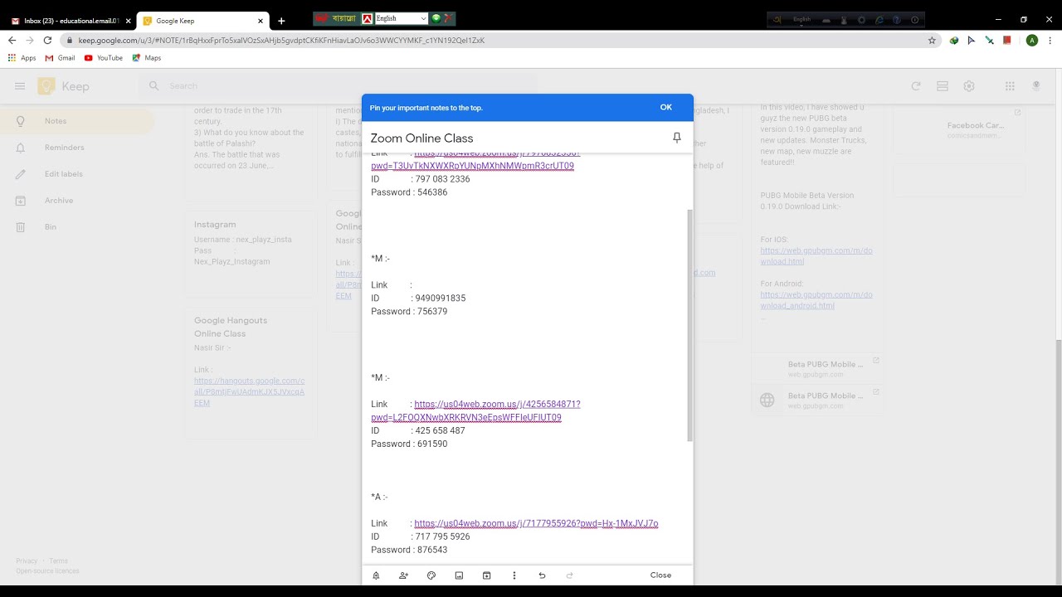Screen dimensions: 1062x597
Task: Undo the last note edit
Action: click(x=542, y=575)
